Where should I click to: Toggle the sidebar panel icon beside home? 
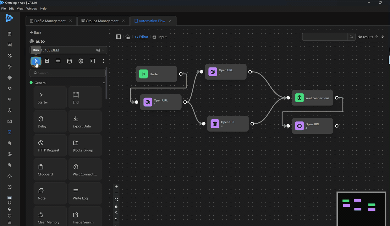click(118, 37)
